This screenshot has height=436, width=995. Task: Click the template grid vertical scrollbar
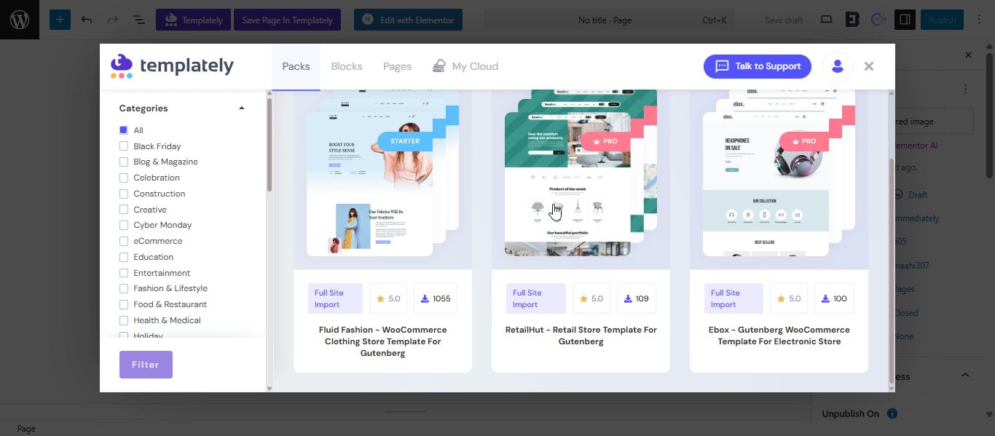click(892, 269)
